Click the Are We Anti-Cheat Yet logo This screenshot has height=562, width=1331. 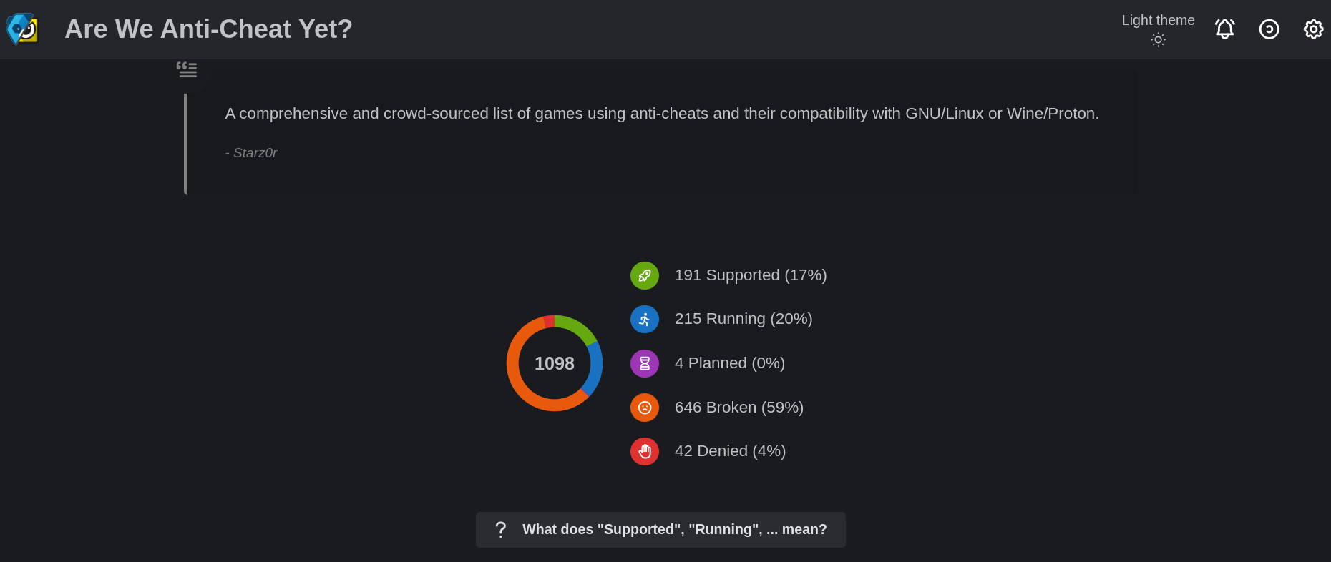[x=21, y=29]
